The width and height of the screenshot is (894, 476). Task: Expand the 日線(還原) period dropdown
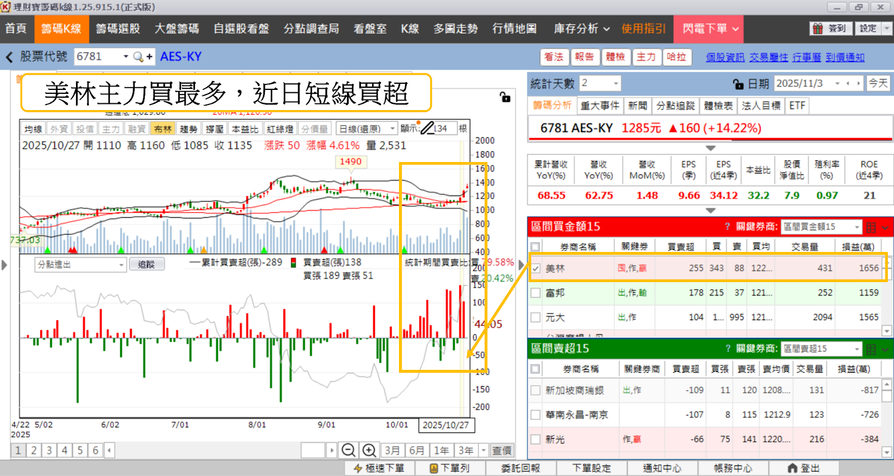pos(392,129)
